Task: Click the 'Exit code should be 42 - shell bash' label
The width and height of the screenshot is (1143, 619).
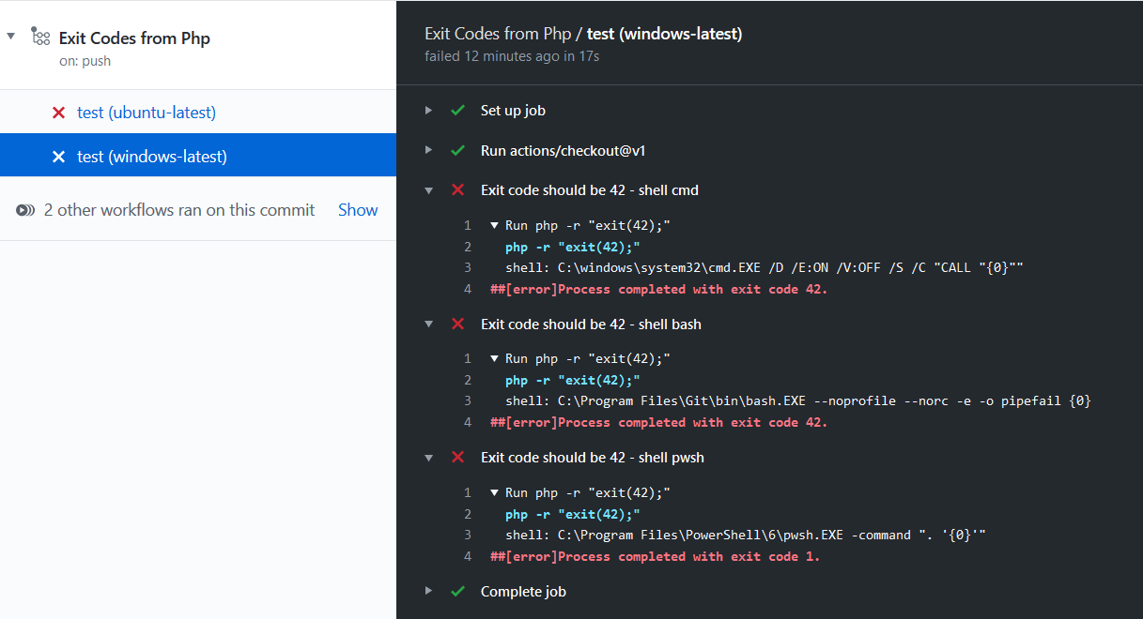Action: 591,325
